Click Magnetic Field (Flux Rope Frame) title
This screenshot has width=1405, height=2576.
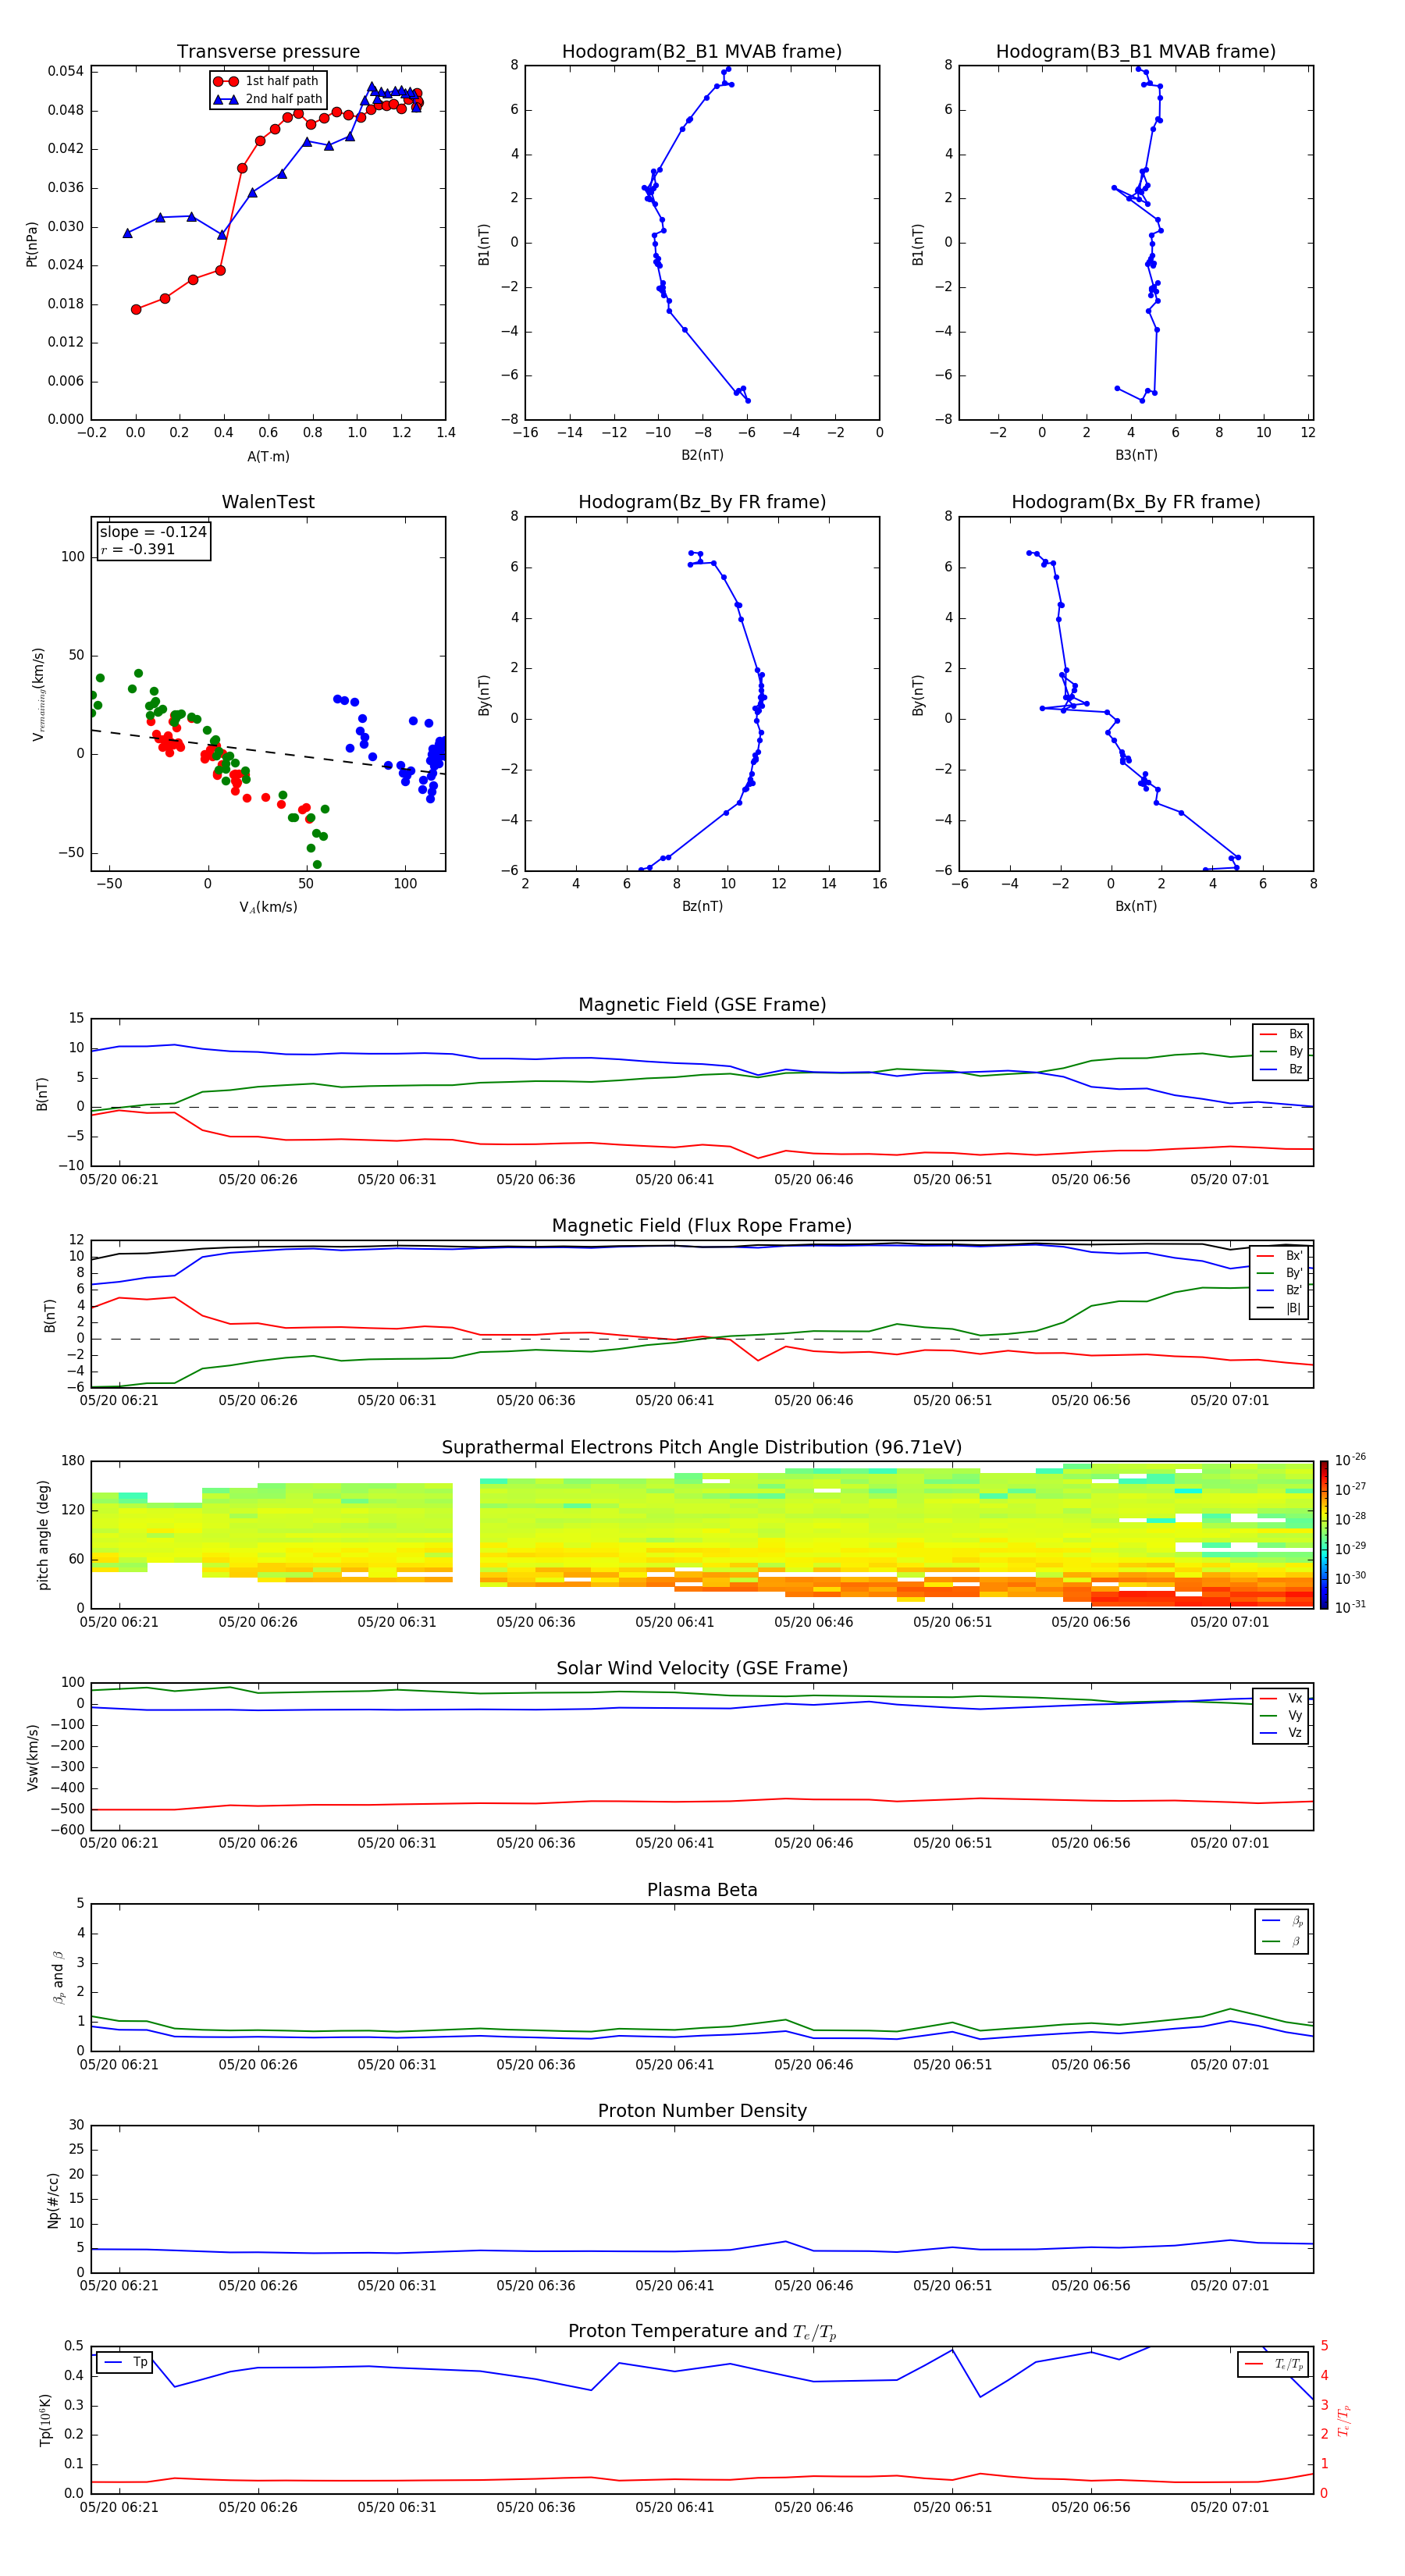[702, 1226]
